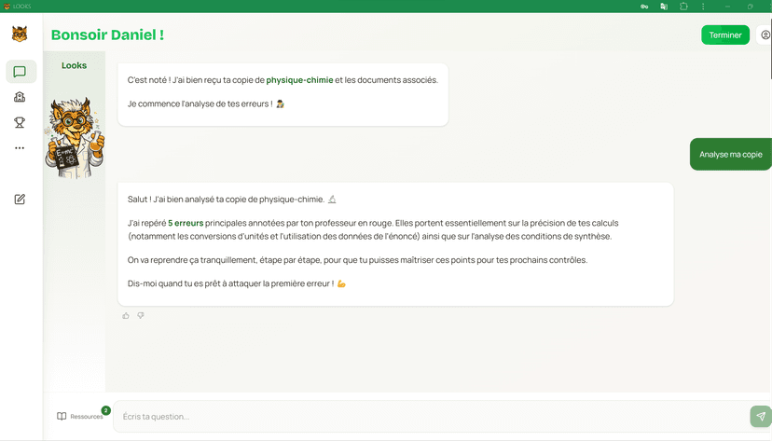The height and width of the screenshot is (441, 772).
Task: Open the user profile account icon
Action: coord(765,35)
